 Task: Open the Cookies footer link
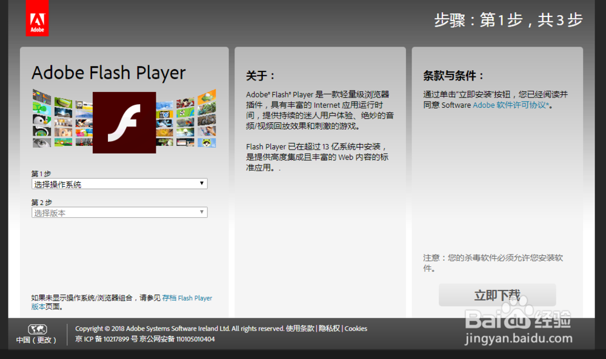[356, 329]
